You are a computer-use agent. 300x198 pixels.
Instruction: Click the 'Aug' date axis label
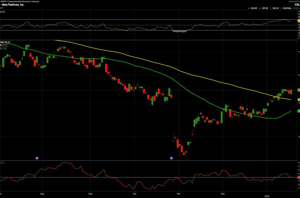click(x=42, y=194)
